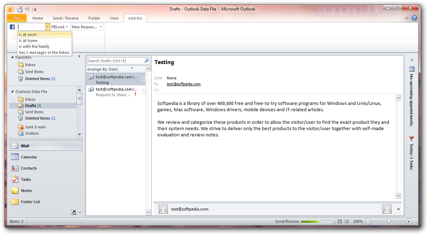Switch to the Send / Receive tab
428x235 pixels.
click(66, 18)
